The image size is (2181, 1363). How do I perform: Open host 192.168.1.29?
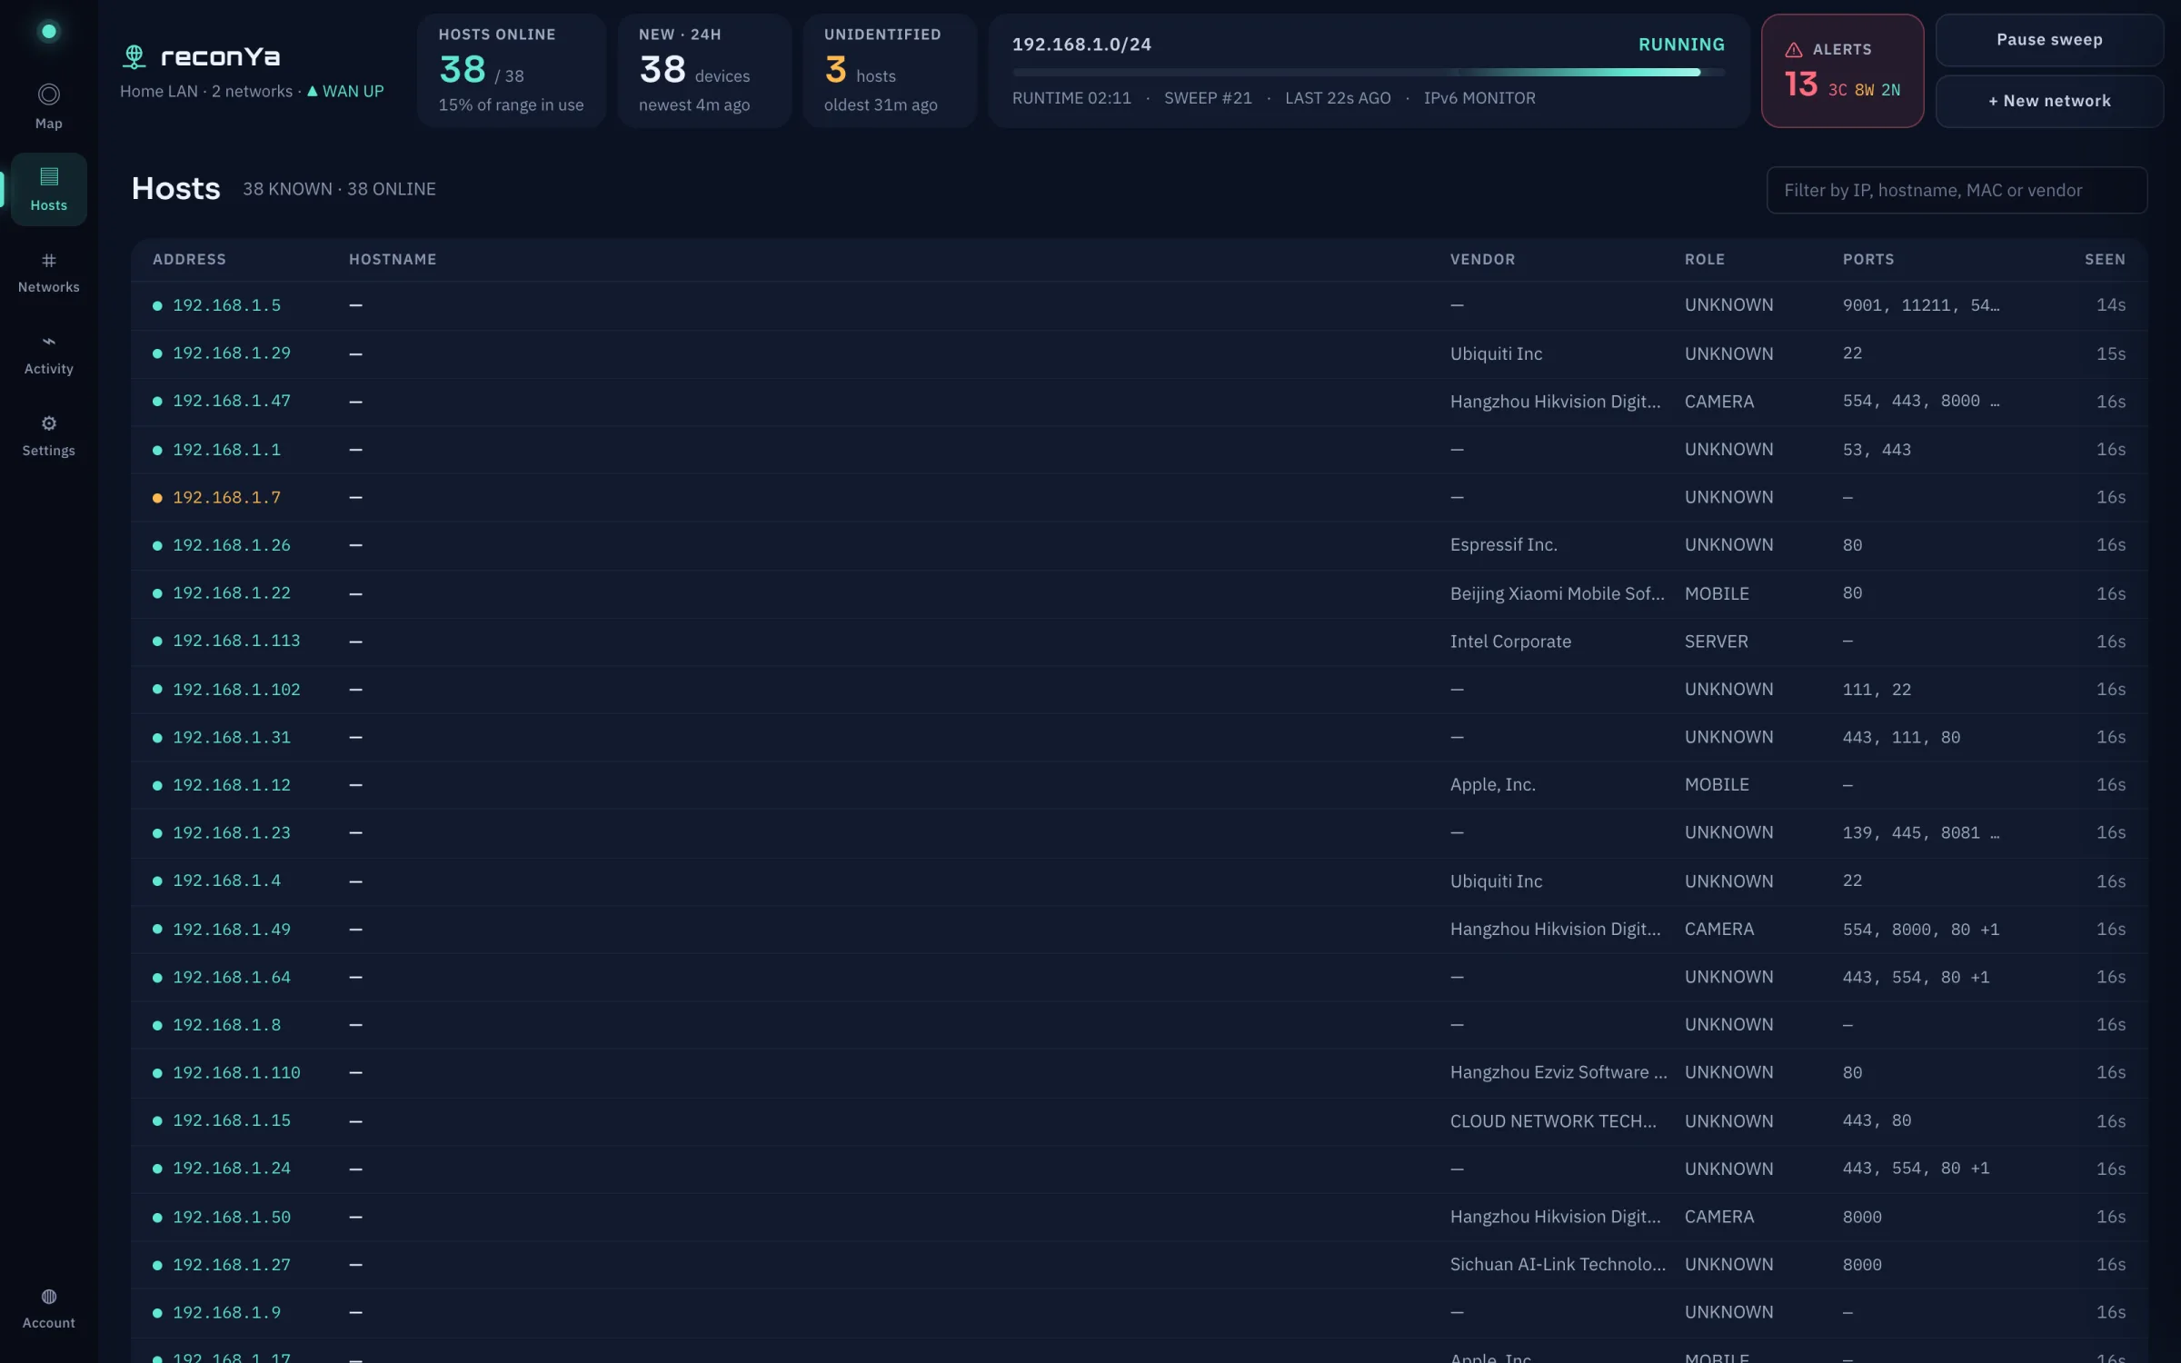[x=1139, y=353]
